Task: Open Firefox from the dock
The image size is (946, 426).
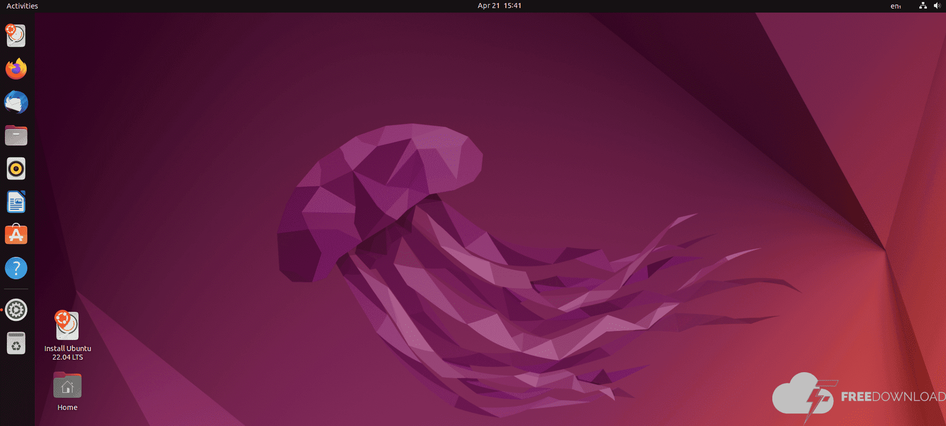Action: [x=16, y=69]
